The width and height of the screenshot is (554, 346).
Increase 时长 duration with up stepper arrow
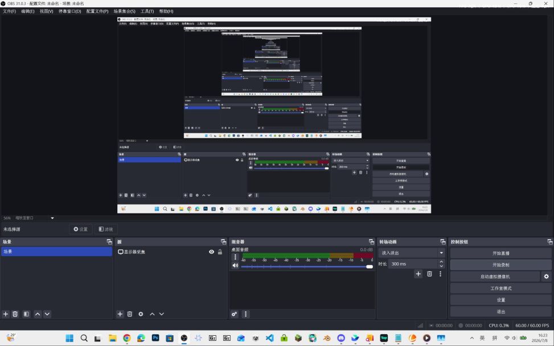(441, 262)
